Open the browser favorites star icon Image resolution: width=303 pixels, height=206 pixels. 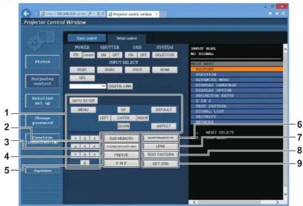pos(277,14)
